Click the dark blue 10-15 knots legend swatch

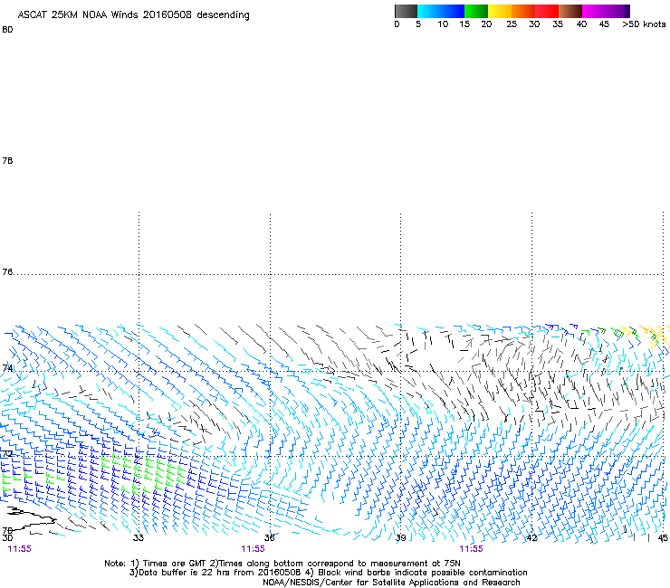pos(453,11)
